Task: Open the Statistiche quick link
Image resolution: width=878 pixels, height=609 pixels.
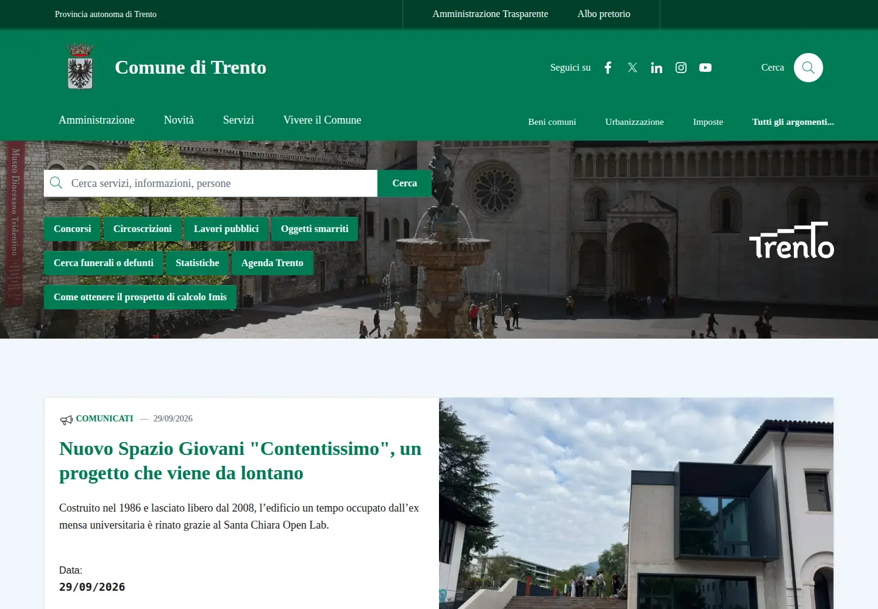Action: coord(198,263)
